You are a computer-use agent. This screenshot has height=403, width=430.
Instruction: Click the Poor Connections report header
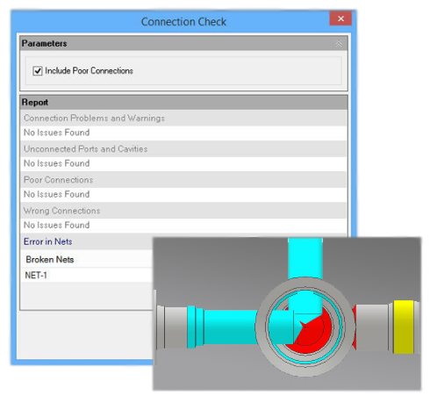click(x=183, y=180)
